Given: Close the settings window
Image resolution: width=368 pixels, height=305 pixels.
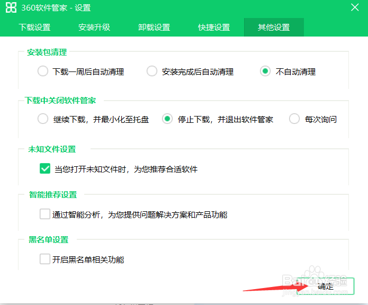Looking at the screenshot, I should [x=355, y=7].
